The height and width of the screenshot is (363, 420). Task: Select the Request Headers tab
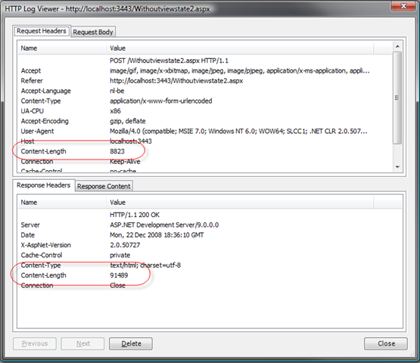click(42, 31)
